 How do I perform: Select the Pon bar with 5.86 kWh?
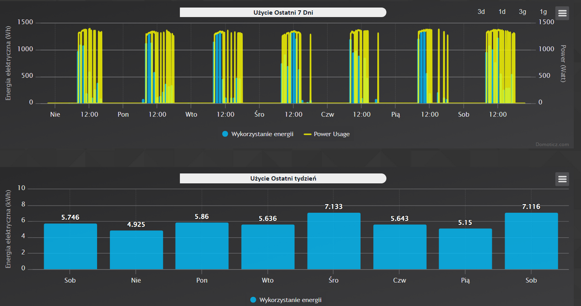click(x=202, y=246)
